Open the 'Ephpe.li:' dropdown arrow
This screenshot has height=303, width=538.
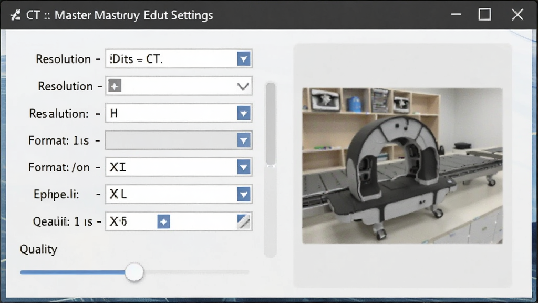(244, 195)
